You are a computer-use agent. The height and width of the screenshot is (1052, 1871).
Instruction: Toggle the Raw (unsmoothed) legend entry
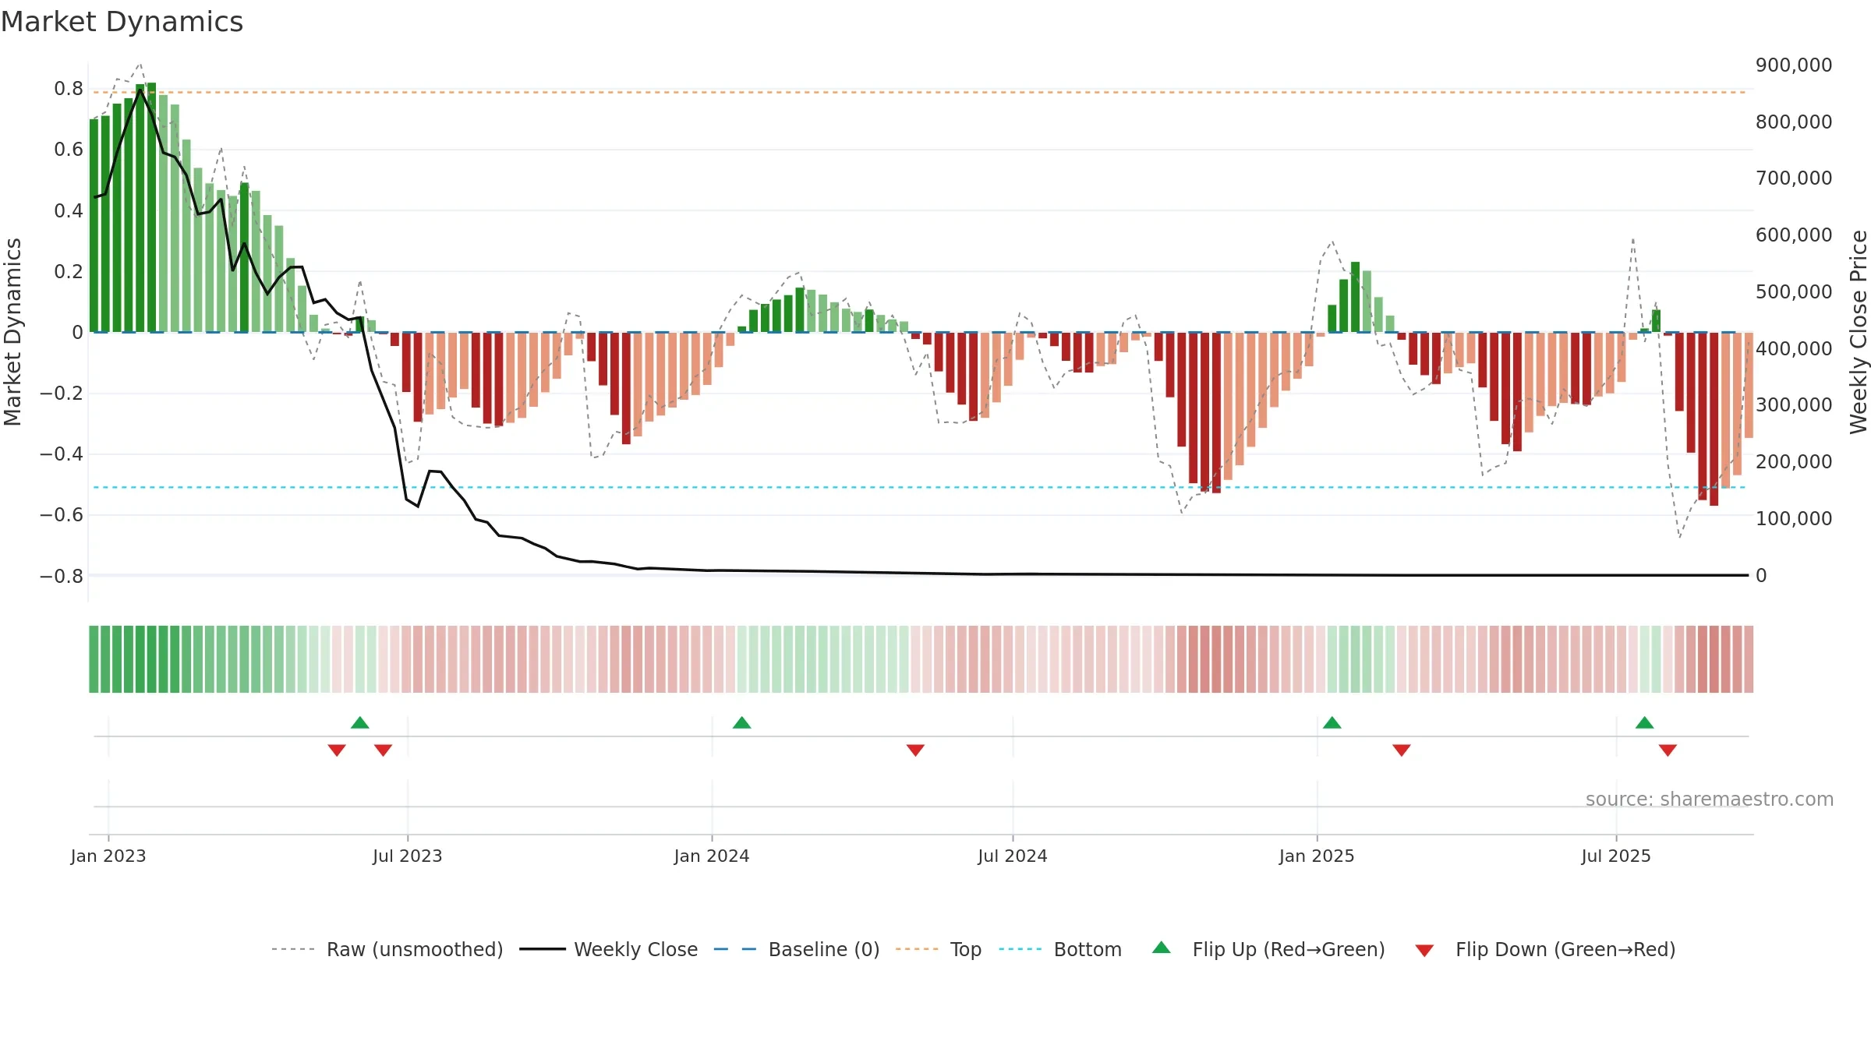387,949
